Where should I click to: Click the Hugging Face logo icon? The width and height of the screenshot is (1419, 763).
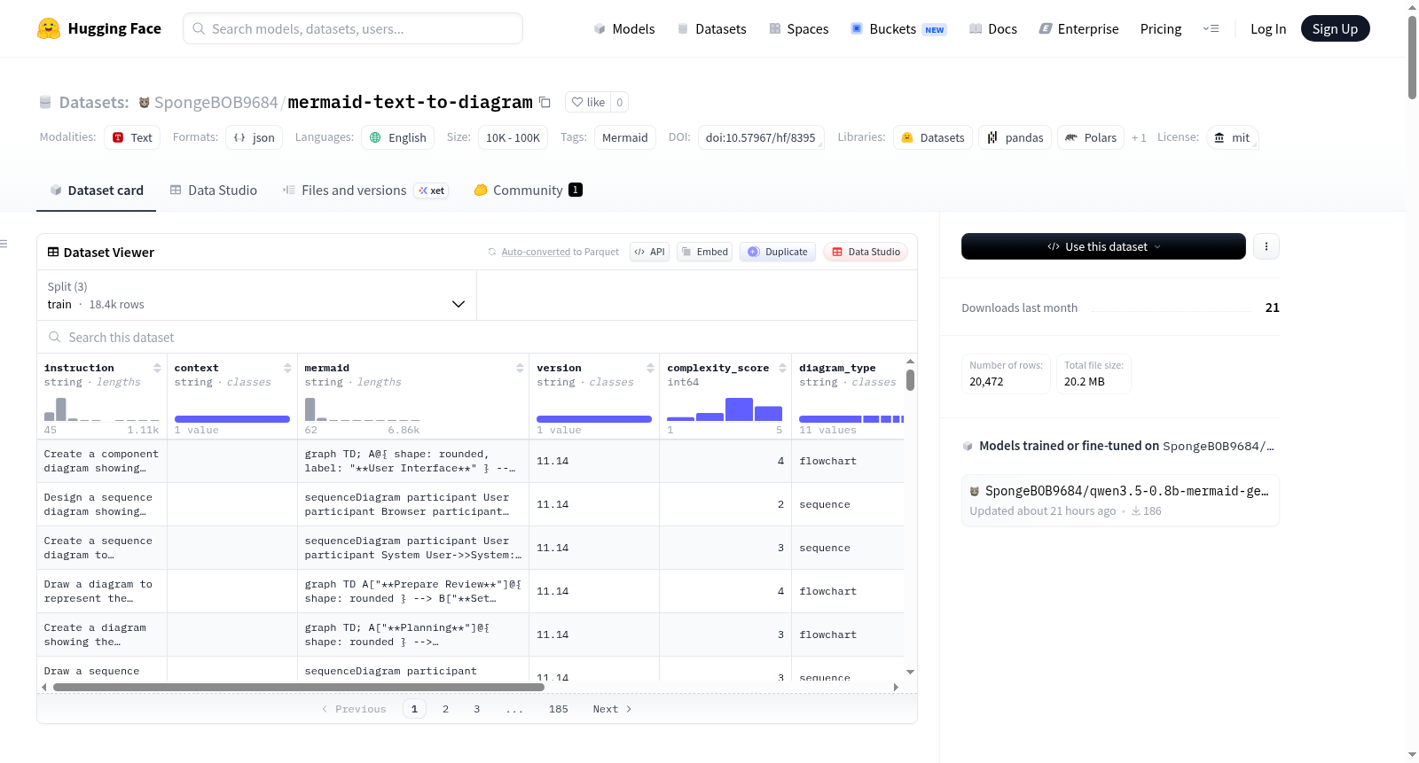49,28
